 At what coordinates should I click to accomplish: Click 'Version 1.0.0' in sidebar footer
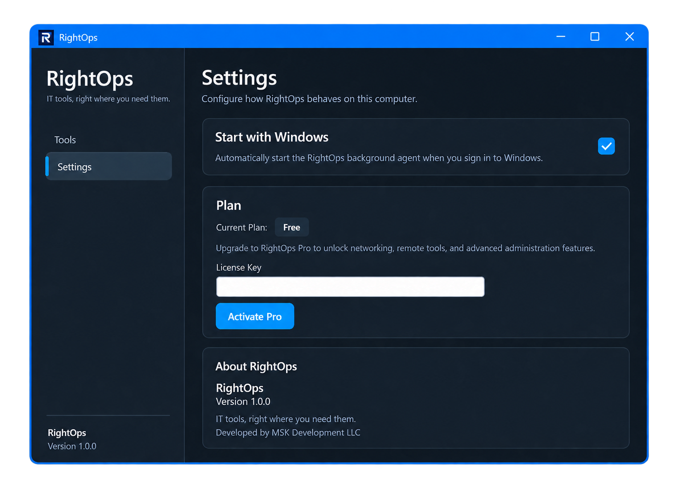72,446
